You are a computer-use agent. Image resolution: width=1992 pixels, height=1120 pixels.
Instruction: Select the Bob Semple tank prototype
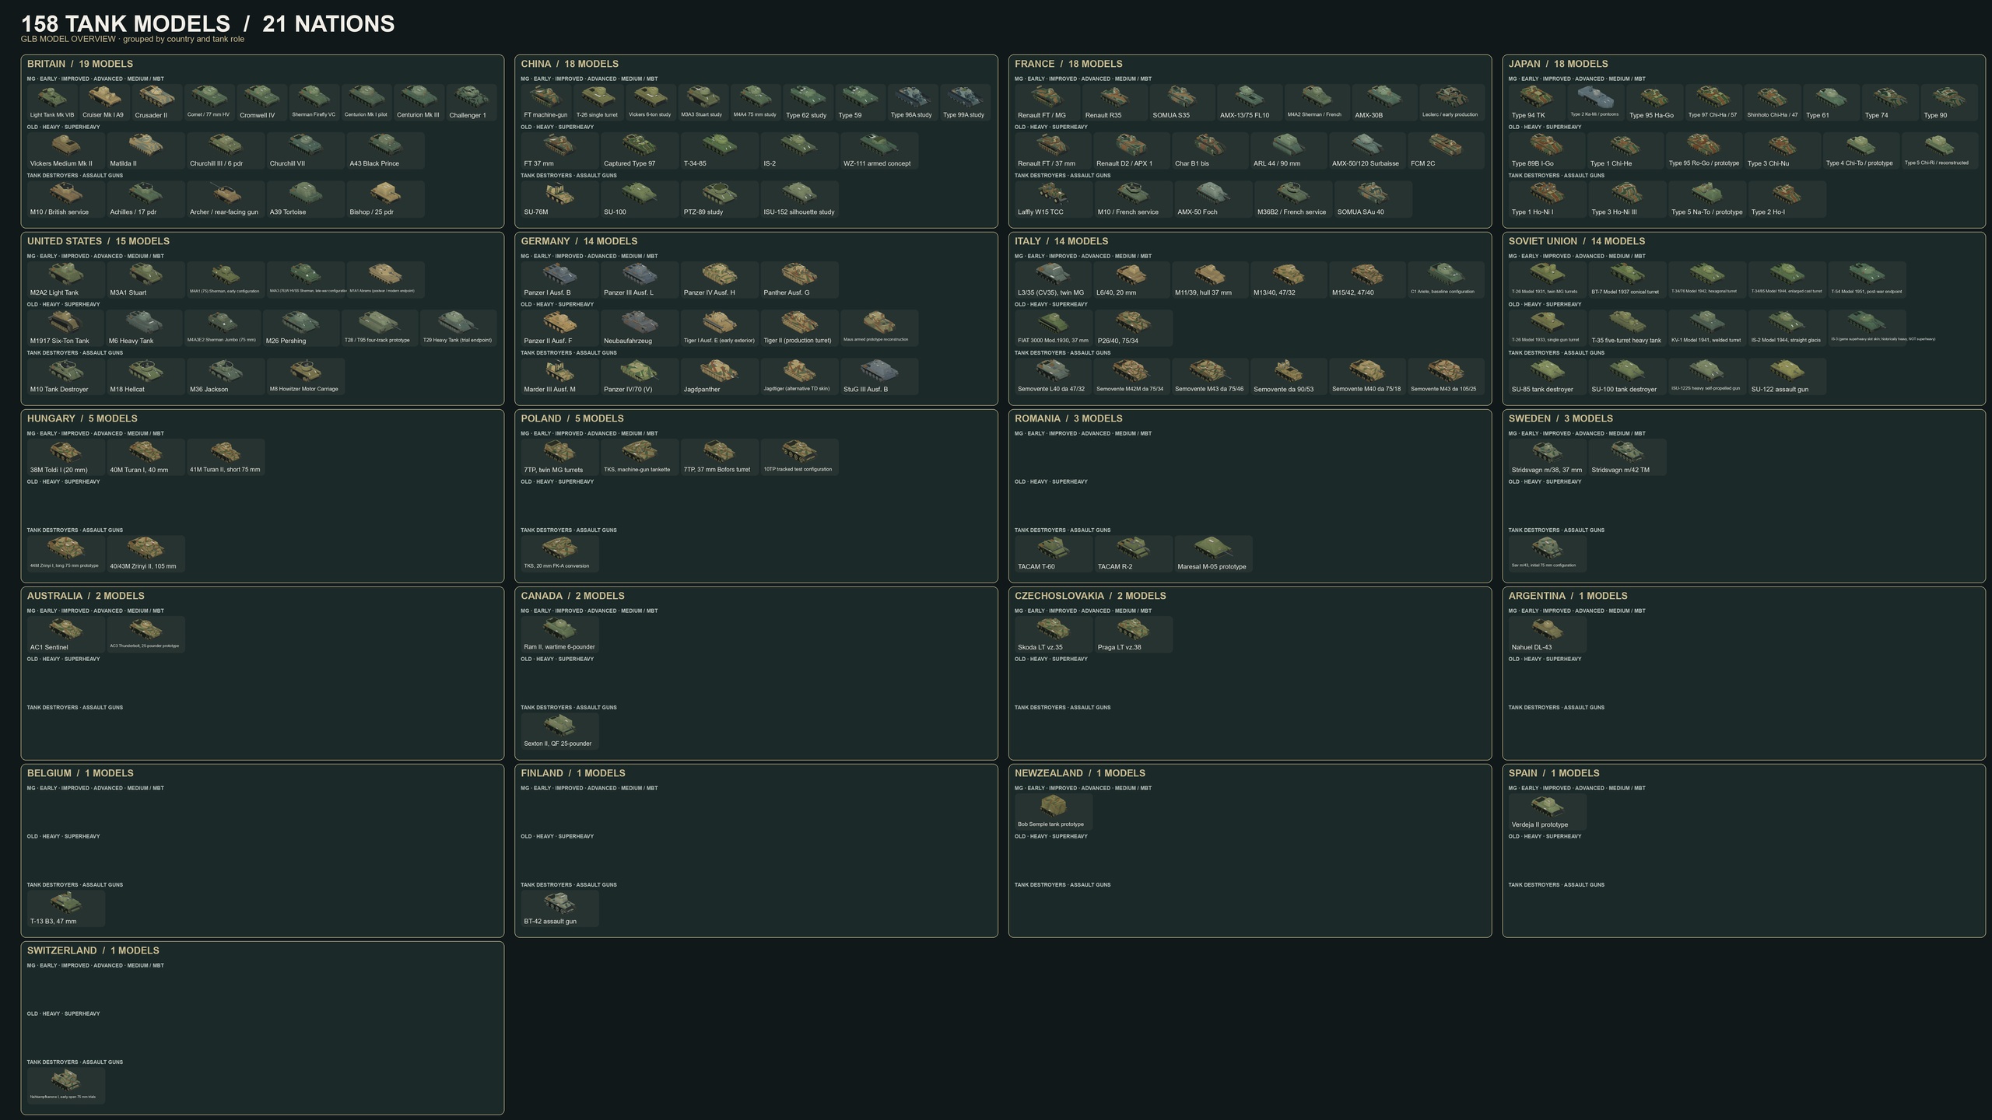[x=1054, y=812]
